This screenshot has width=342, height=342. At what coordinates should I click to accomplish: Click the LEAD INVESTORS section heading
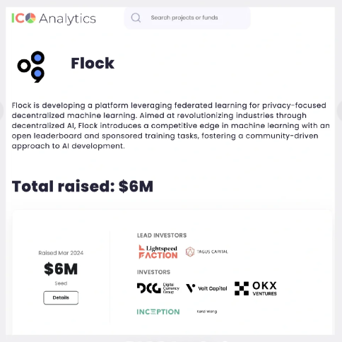pos(162,235)
